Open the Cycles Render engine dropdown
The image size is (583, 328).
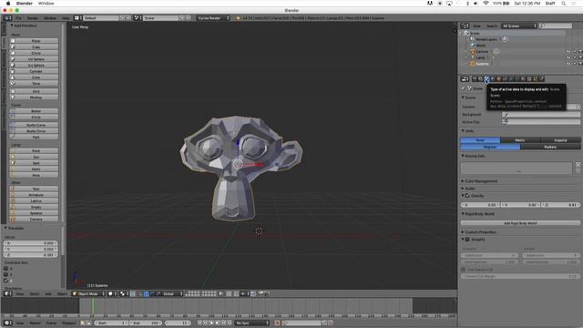213,18
